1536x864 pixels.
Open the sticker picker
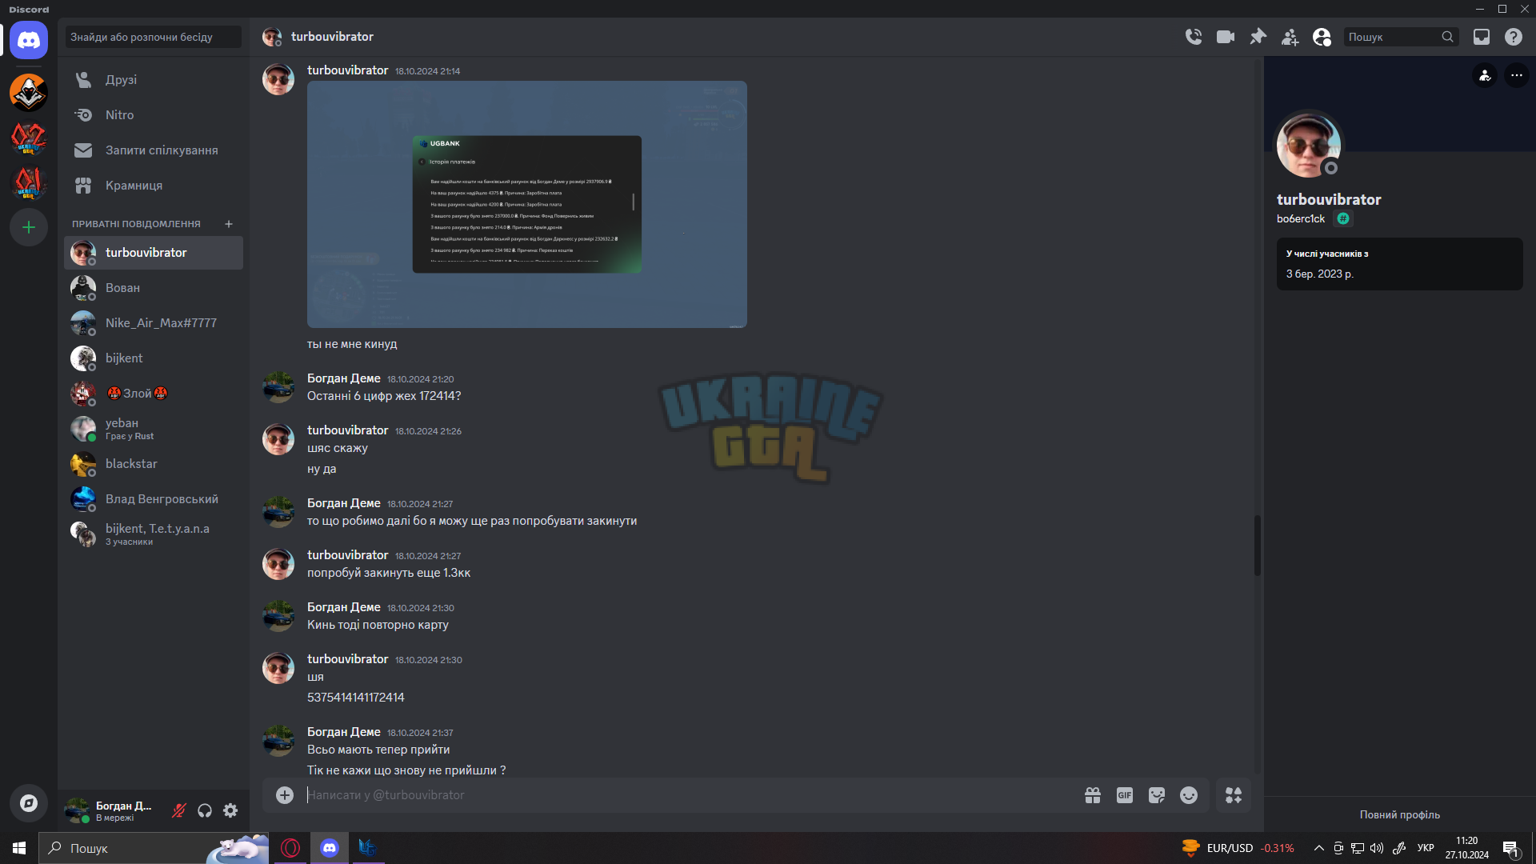coord(1157,795)
